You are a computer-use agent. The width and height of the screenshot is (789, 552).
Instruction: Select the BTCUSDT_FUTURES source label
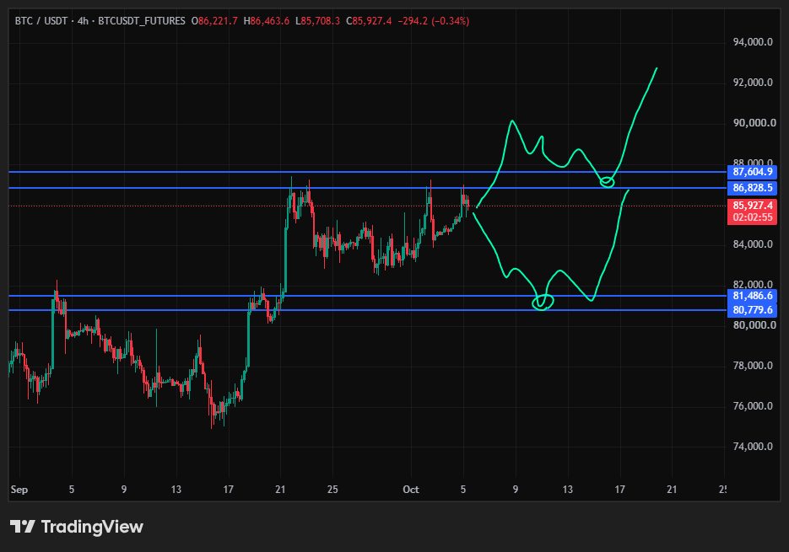pyautogui.click(x=142, y=21)
